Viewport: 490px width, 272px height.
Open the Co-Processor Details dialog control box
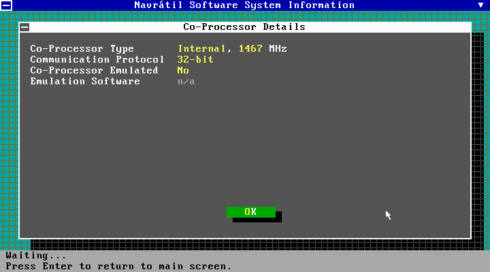[24, 27]
